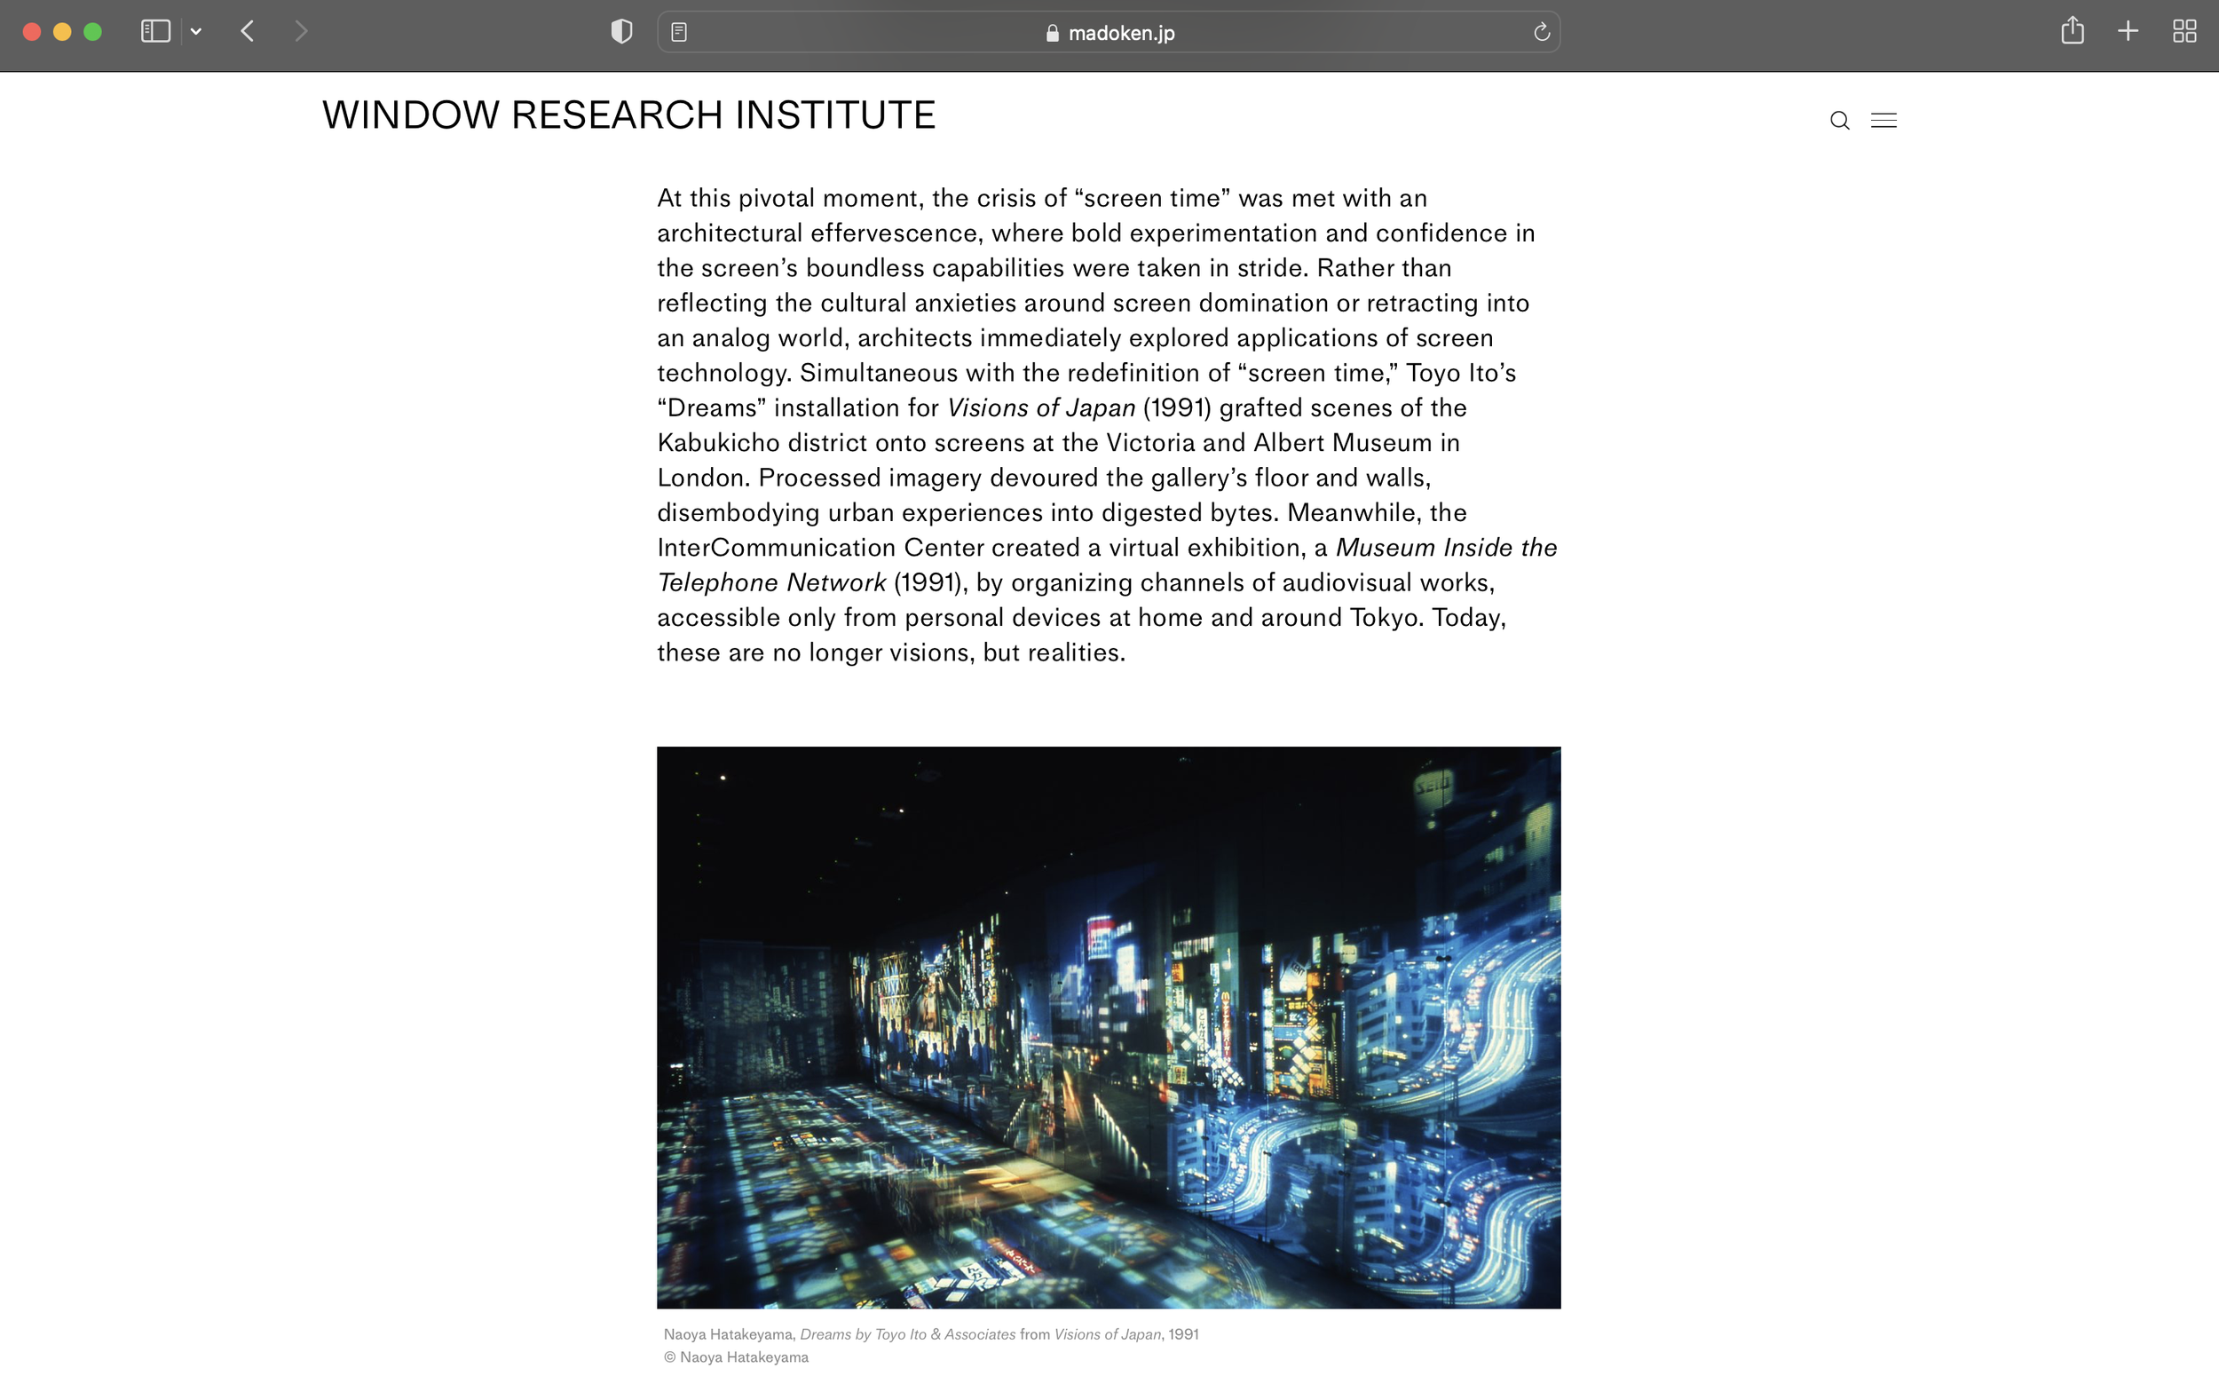Open a new tab
The width and height of the screenshot is (2219, 1384).
[x=2128, y=32]
